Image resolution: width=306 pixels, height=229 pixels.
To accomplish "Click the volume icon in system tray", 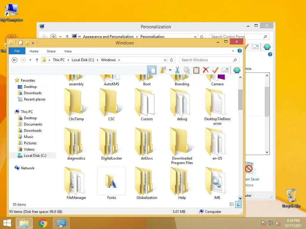I will click(x=278, y=223).
